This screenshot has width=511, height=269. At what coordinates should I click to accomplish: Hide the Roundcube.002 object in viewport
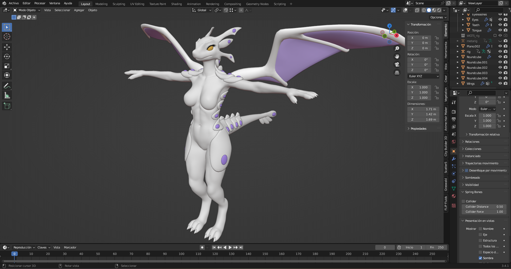pyautogui.click(x=500, y=67)
